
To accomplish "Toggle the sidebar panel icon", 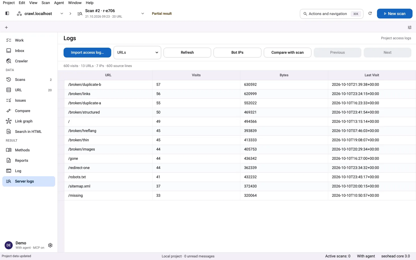I will click(7, 13).
